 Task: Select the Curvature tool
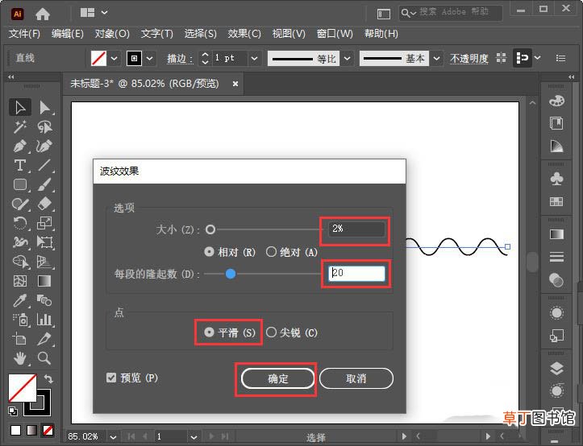tap(44, 147)
